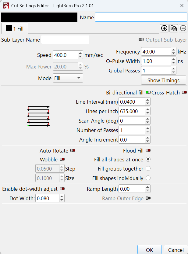Click the Wobble Step field 0.0500
This screenshot has width=188, height=254.
(x=47, y=169)
